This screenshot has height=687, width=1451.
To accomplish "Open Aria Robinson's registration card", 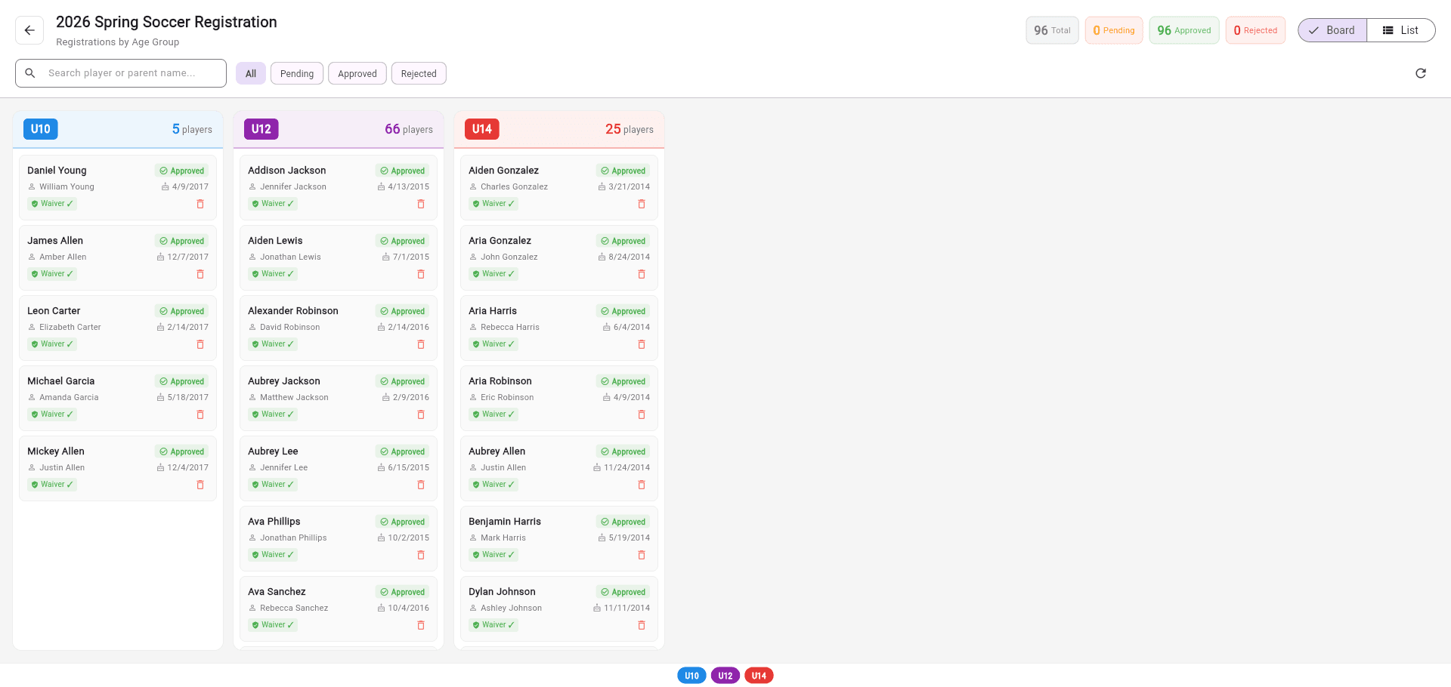I will click(559, 398).
